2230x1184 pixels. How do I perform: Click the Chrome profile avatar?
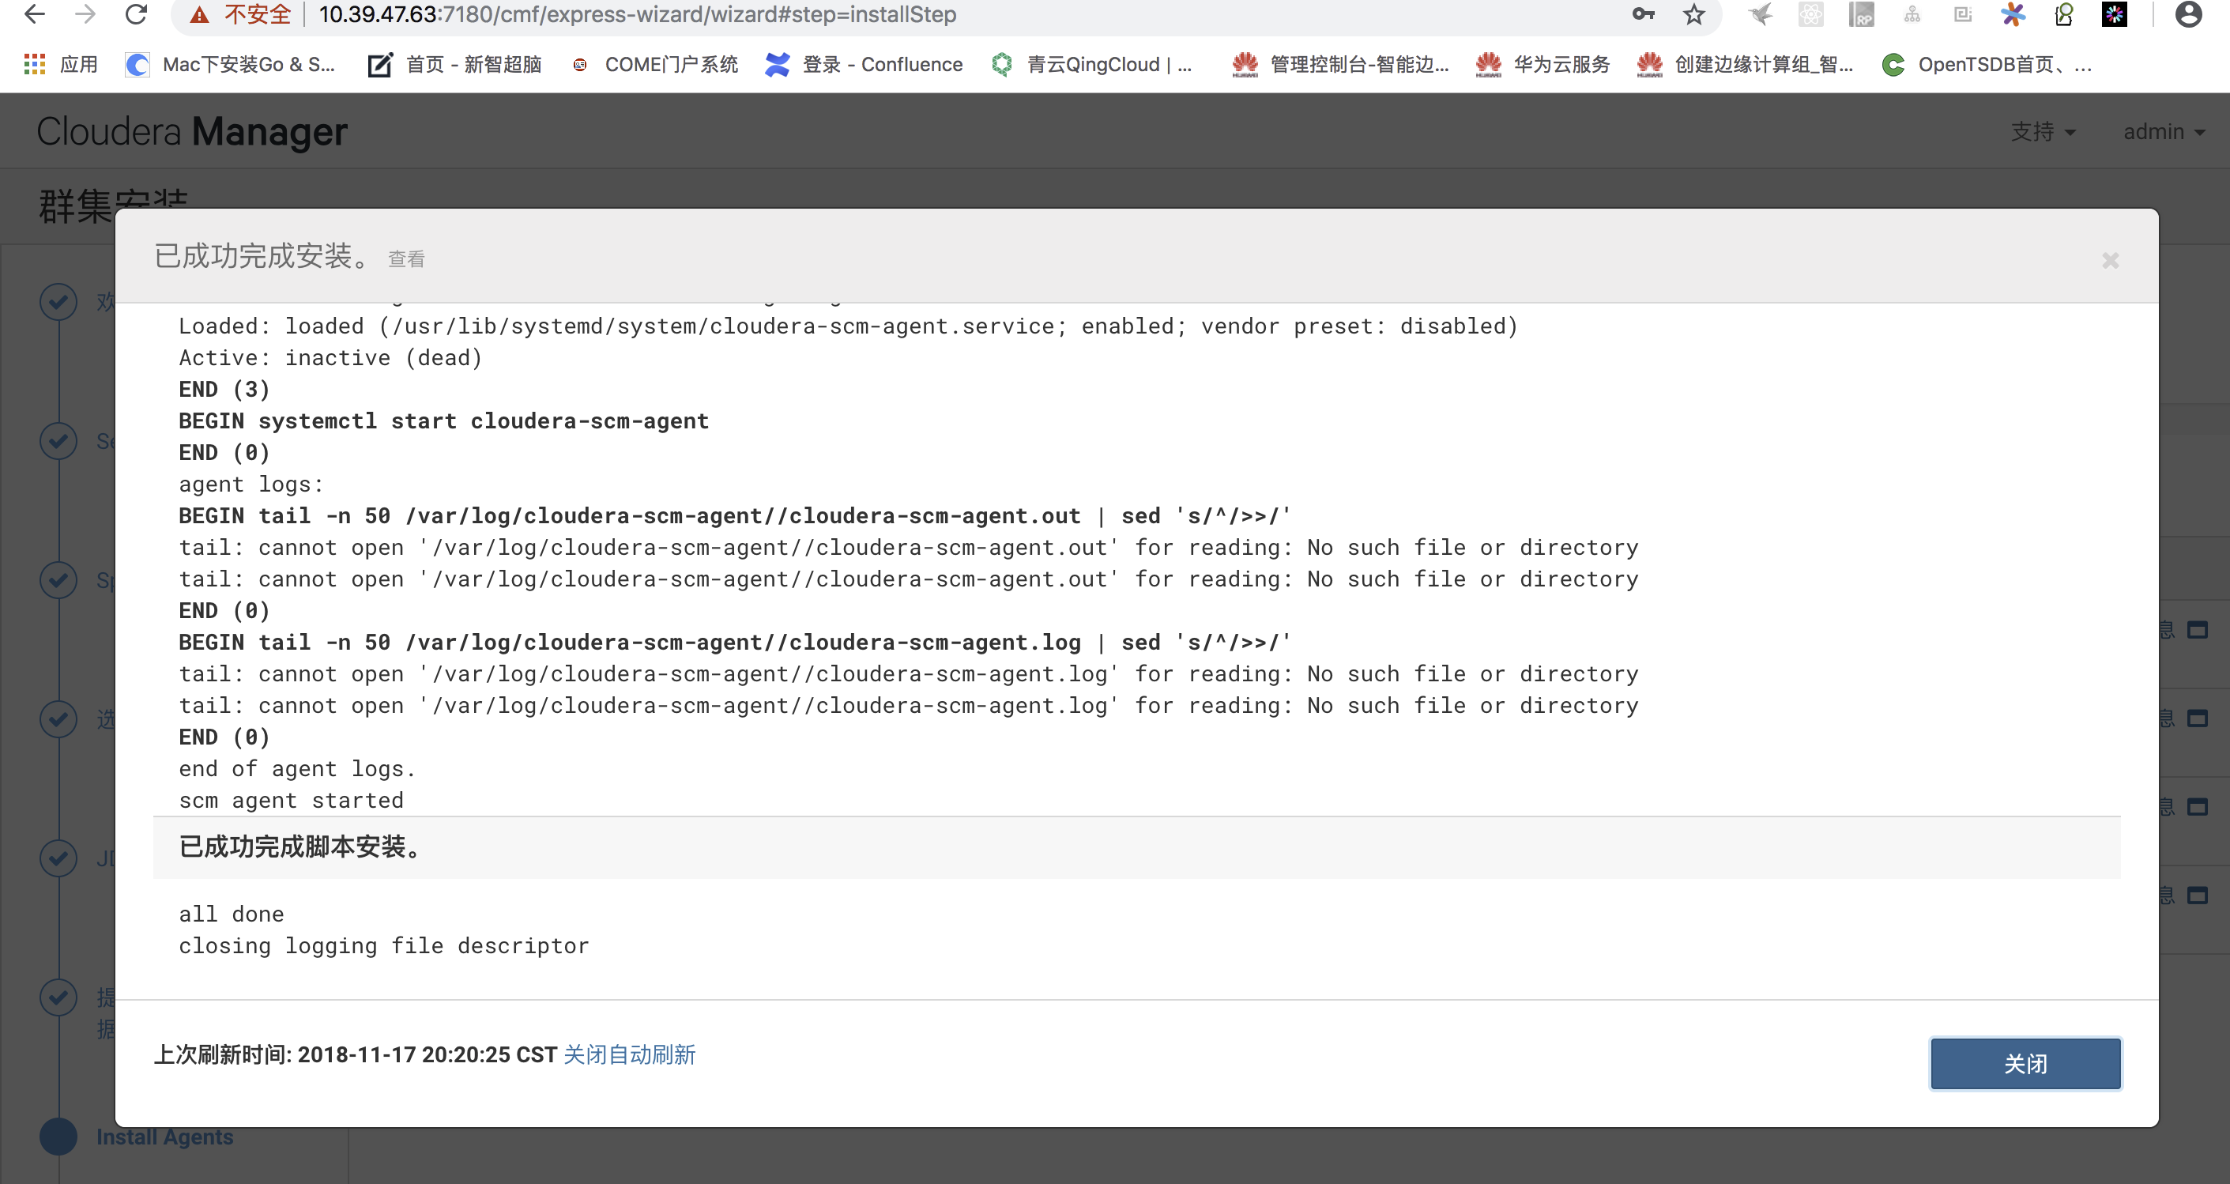[2190, 15]
